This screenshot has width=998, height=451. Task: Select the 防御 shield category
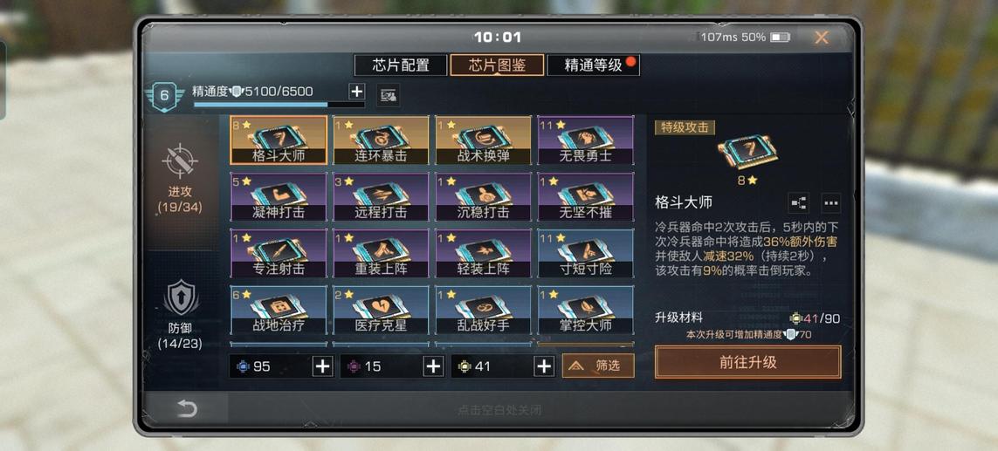point(181,297)
